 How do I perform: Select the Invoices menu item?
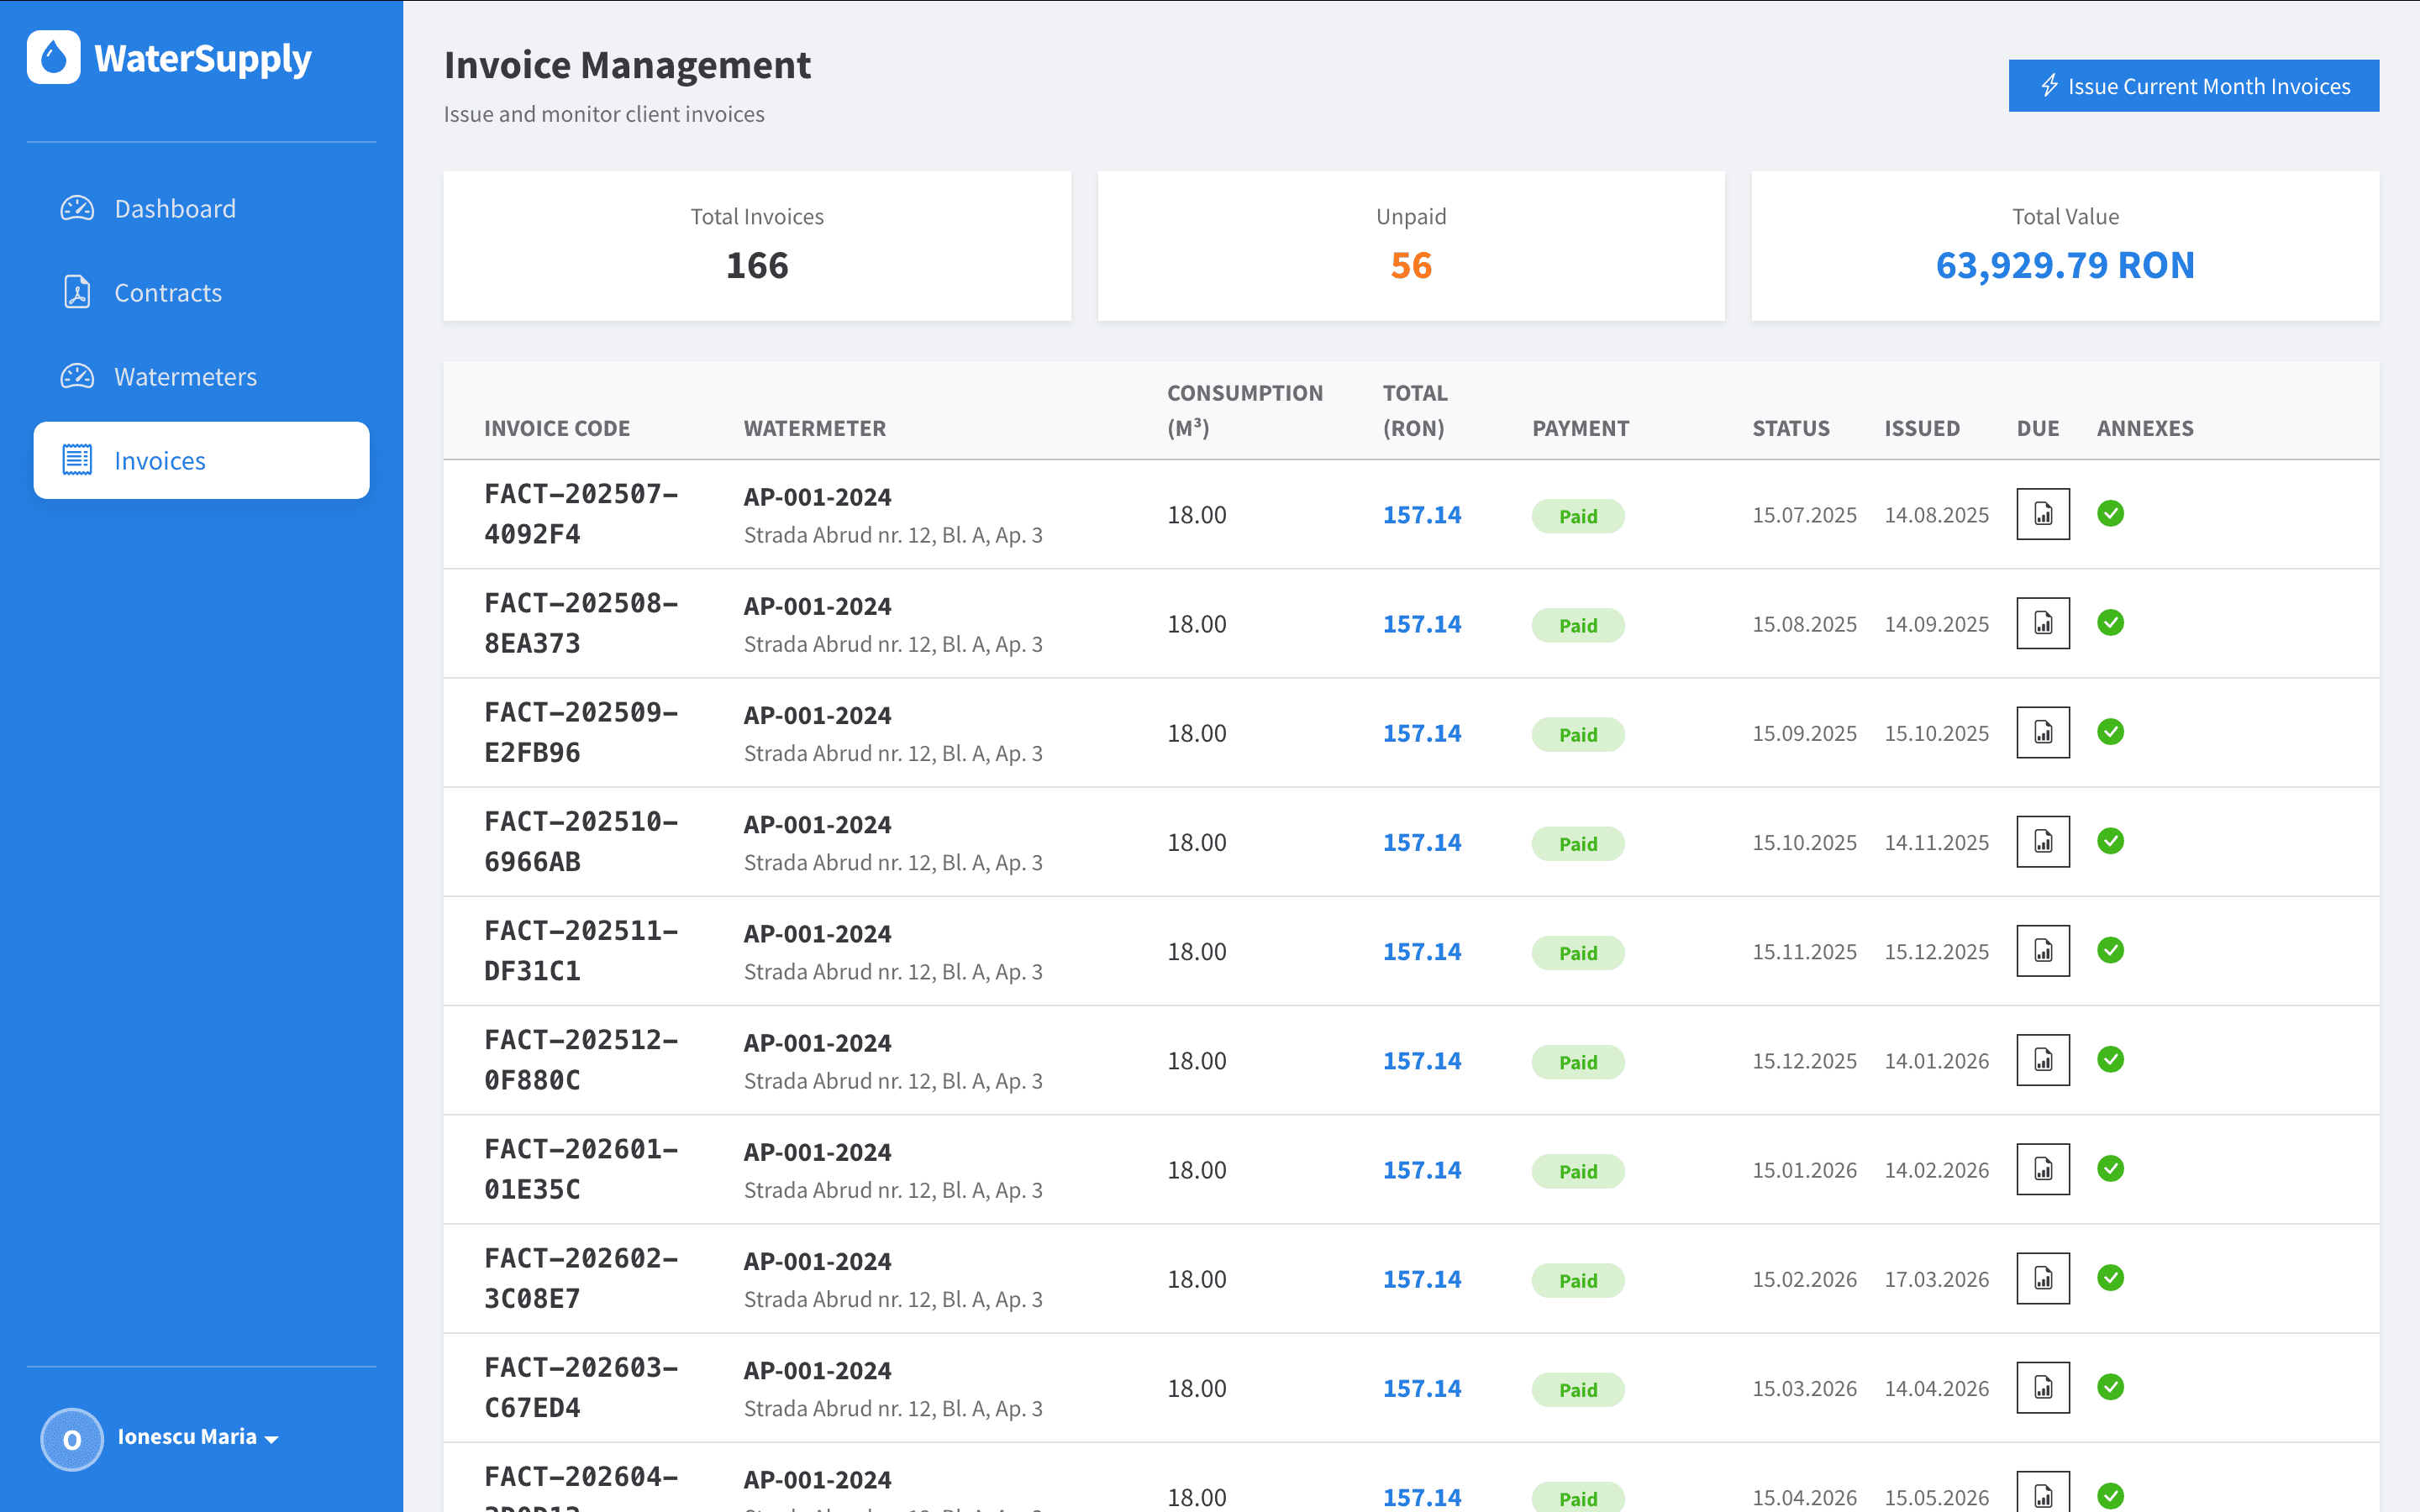pos(201,460)
